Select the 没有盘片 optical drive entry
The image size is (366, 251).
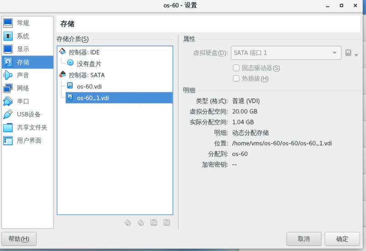(89, 64)
